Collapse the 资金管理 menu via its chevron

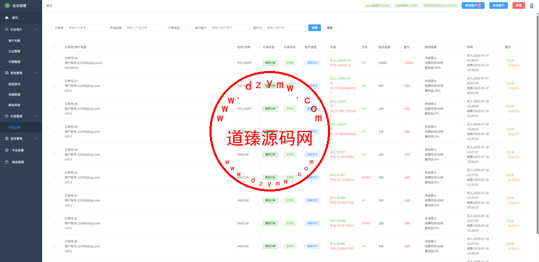37,73
